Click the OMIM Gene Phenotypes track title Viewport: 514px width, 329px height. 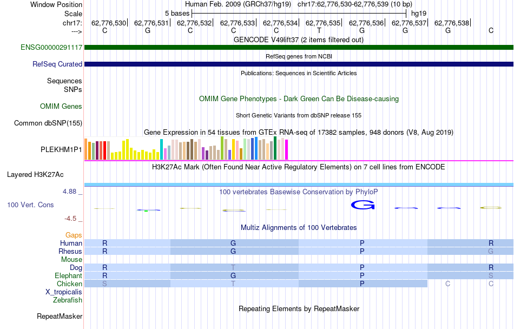tap(299, 99)
